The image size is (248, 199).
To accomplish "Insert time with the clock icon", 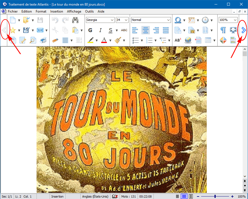I will (205, 20).
